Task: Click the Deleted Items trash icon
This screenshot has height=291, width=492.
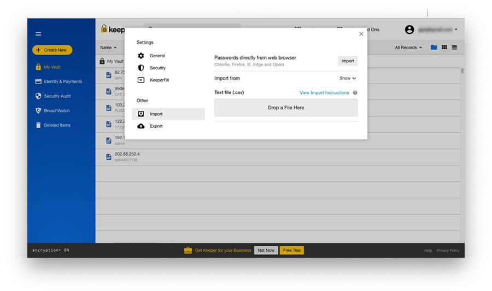Action: point(38,125)
